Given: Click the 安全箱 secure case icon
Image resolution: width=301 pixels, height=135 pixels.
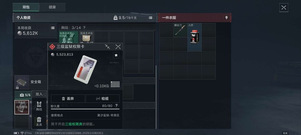Looking at the screenshot, I should point(22,82).
